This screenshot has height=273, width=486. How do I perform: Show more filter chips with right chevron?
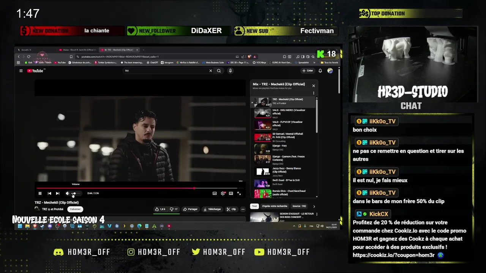point(314,206)
